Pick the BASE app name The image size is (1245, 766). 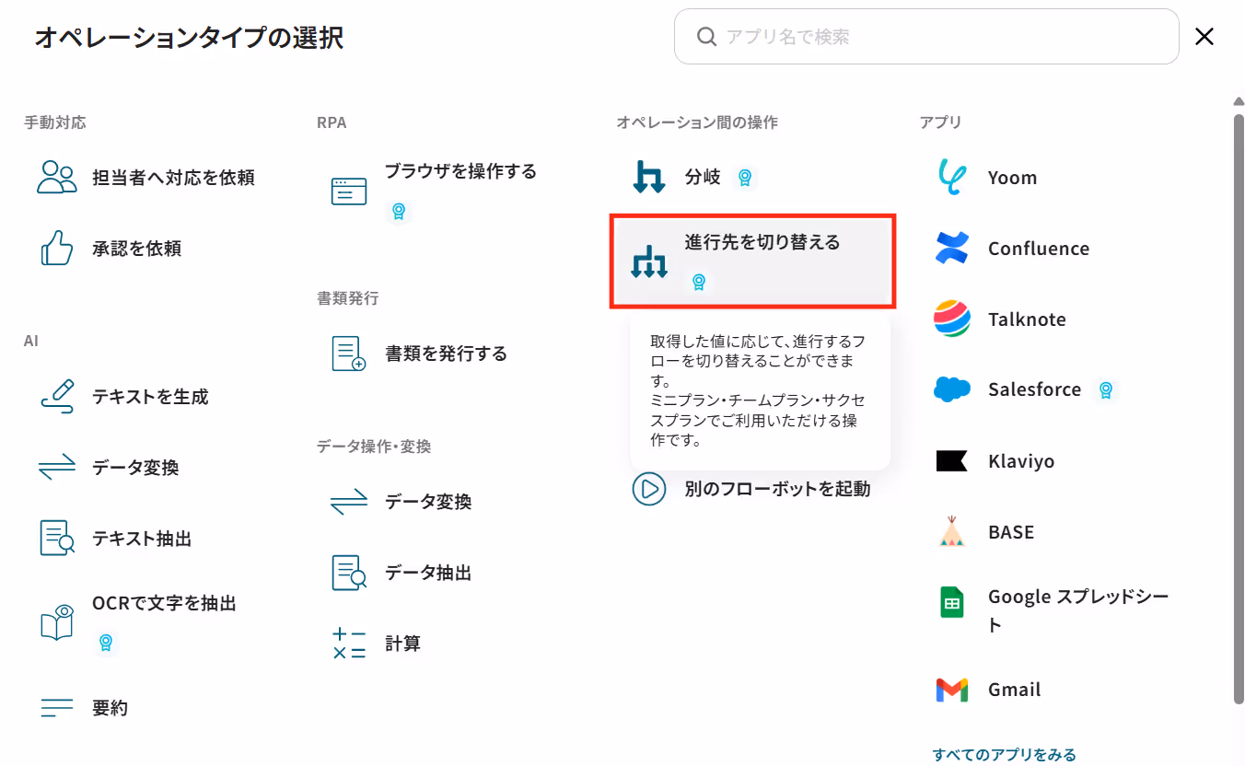[1011, 532]
